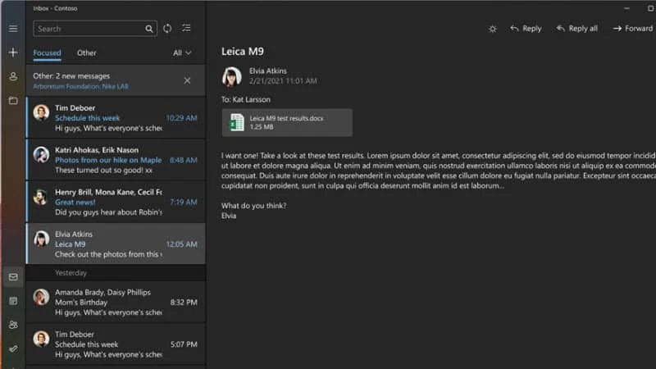The height and width of the screenshot is (369, 656).
Task: Select Elvia Atkins Leica M9 message in list
Action: 116,244
